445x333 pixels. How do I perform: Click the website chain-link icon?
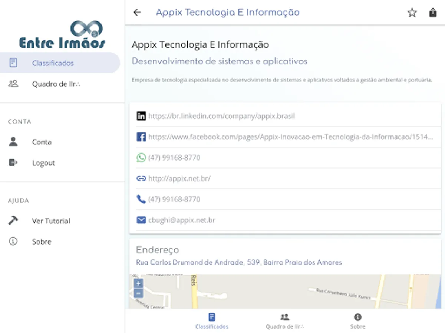point(141,178)
